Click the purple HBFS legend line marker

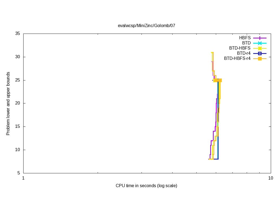click(x=260, y=38)
